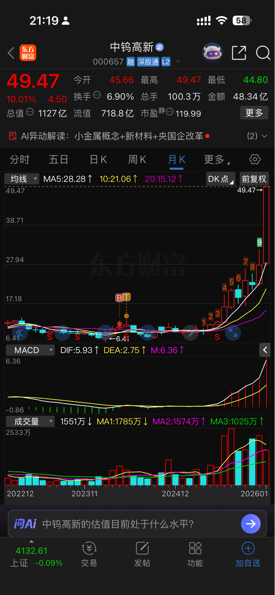Tap the green 9 sequence marker
This screenshot has height=595, width=275.
[259, 242]
